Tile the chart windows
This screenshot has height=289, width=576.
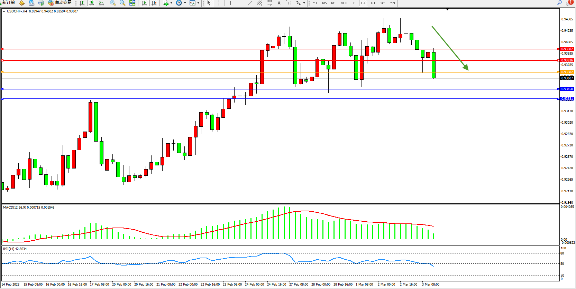[132, 3]
